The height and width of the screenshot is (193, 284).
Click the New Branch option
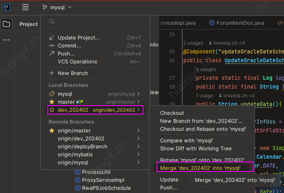click(72, 73)
